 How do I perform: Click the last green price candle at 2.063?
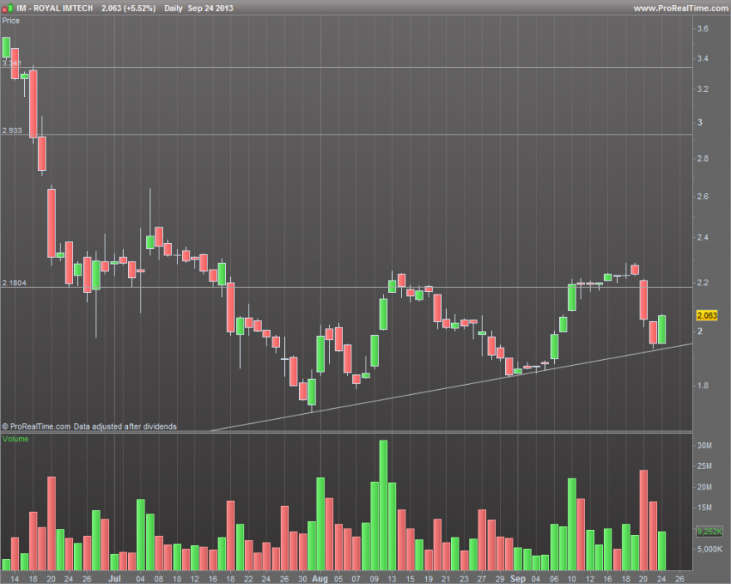coord(661,329)
